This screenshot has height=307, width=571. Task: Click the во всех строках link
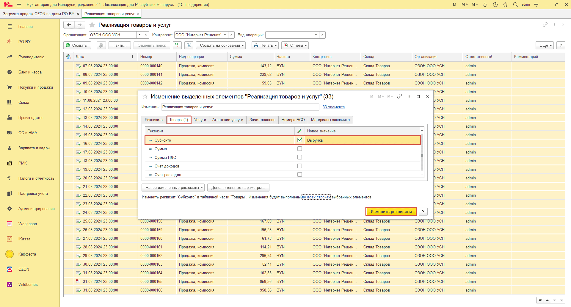pos(316,197)
